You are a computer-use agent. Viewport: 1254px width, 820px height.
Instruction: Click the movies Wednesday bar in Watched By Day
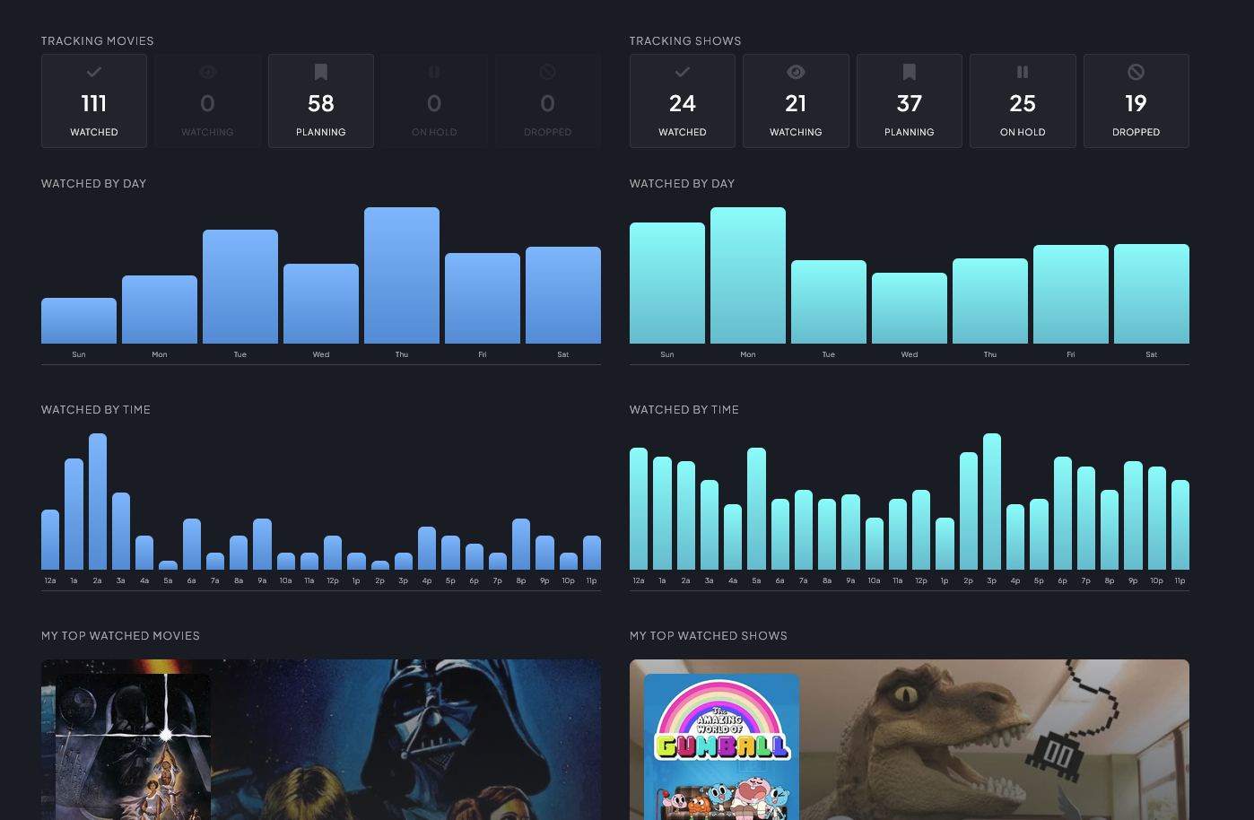coord(321,304)
